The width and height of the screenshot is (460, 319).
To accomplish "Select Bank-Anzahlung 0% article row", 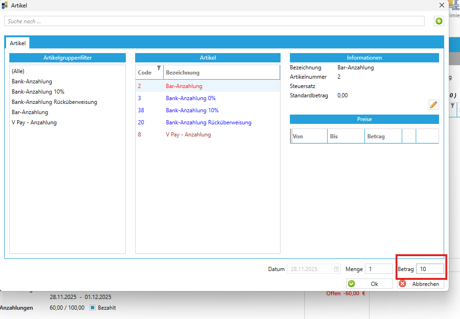I will coord(191,98).
